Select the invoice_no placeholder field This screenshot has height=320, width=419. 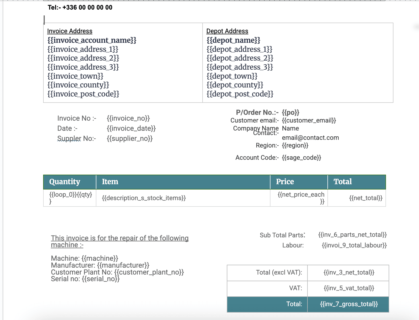pyautogui.click(x=128, y=118)
